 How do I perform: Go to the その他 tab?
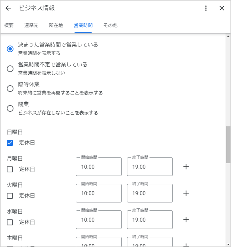click(111, 25)
